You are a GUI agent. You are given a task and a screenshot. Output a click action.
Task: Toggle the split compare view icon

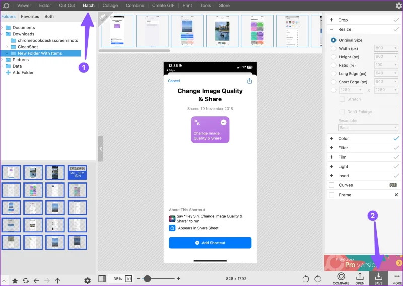(x=102, y=279)
